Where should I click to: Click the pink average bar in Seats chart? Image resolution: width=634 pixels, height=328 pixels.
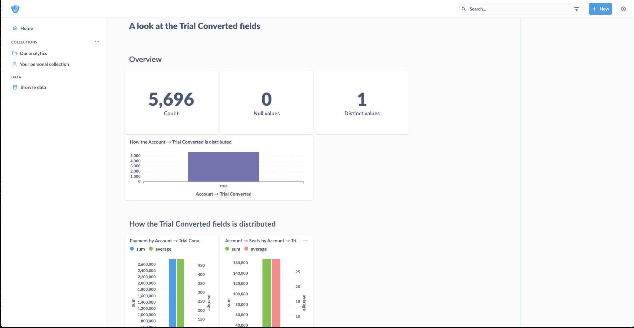click(276, 293)
